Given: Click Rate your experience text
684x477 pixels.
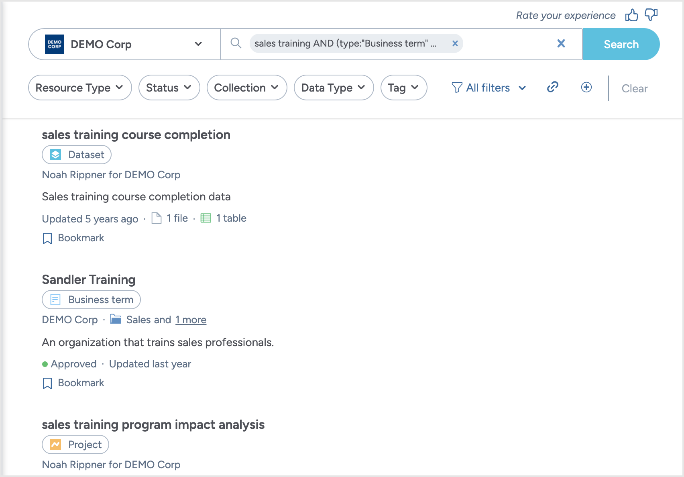Looking at the screenshot, I should tap(566, 15).
